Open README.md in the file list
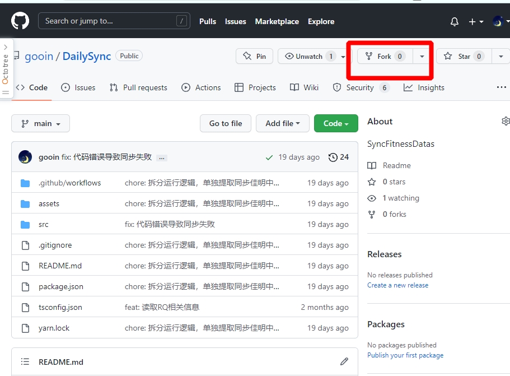 point(60,266)
